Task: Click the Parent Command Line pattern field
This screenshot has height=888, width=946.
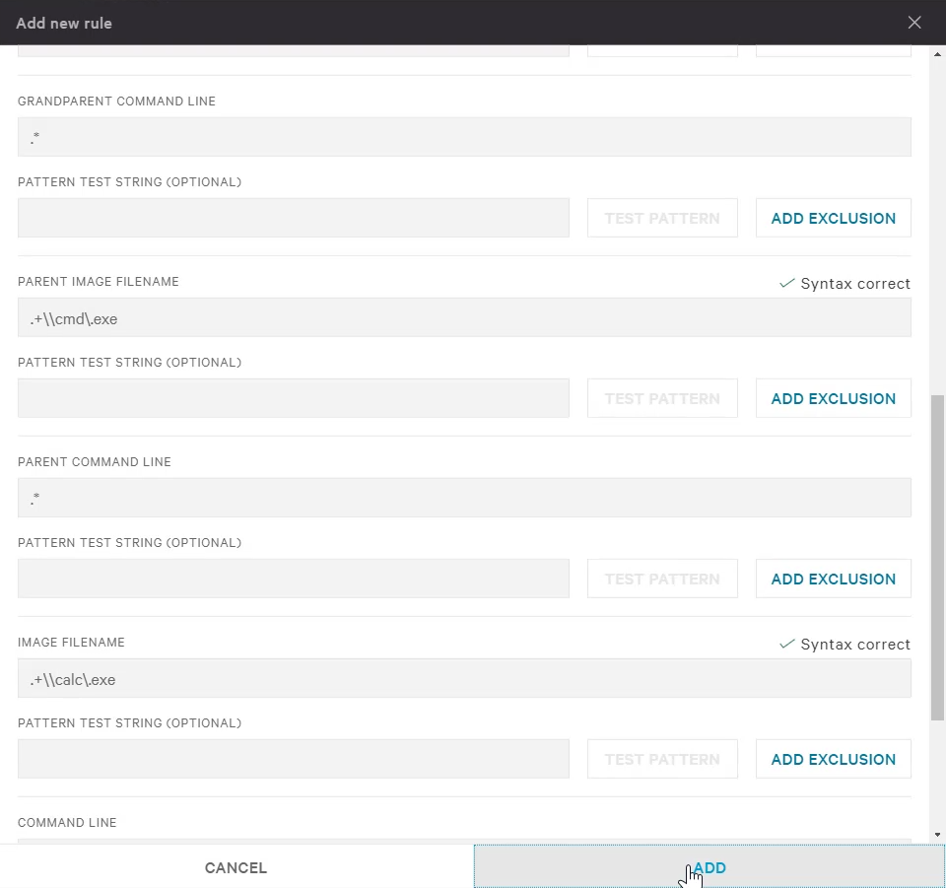Action: (x=464, y=498)
